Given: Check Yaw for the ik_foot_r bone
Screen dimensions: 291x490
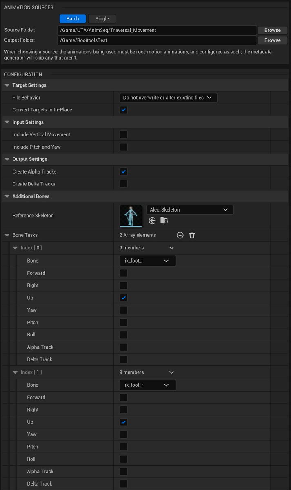Looking at the screenshot, I should 123,434.
